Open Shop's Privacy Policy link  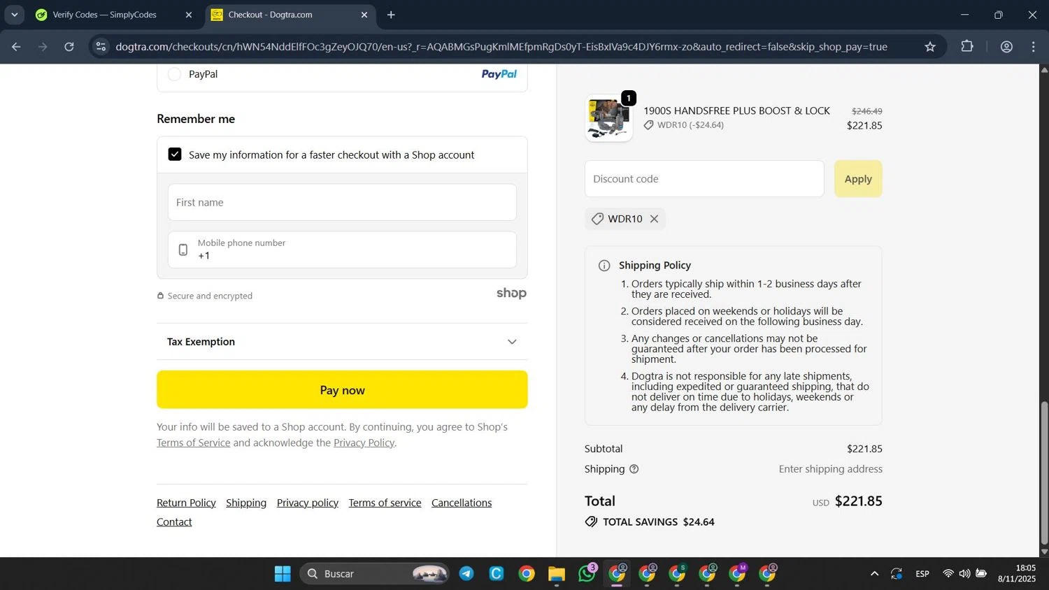364,442
